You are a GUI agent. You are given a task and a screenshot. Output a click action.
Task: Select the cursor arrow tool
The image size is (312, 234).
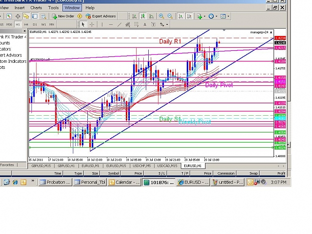83,24
